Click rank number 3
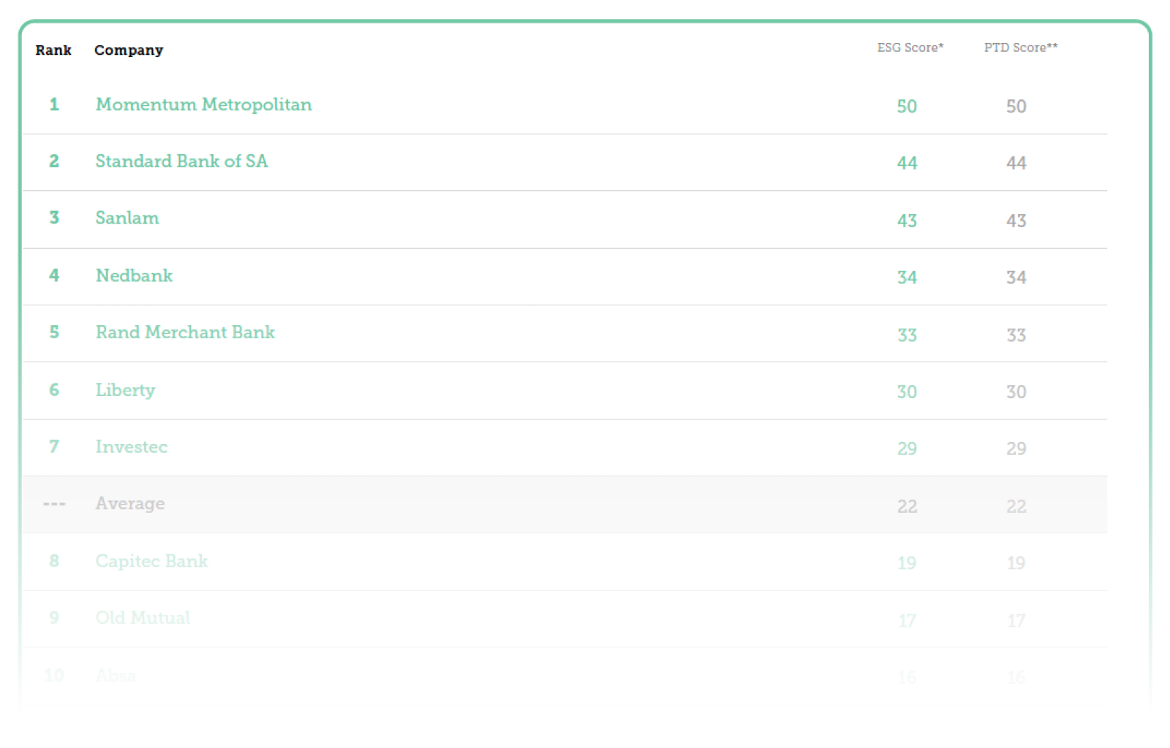1170x748 pixels. (x=54, y=218)
